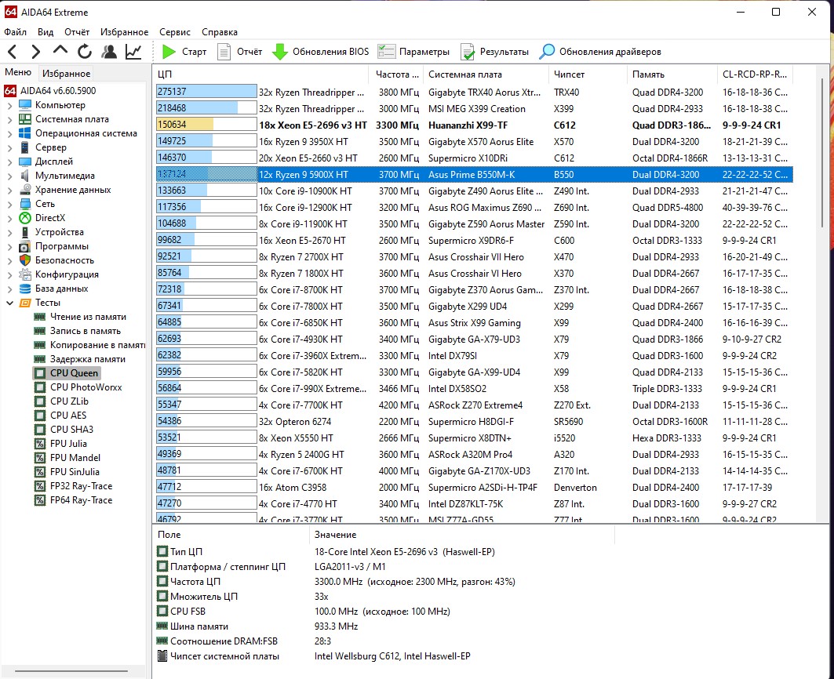The width and height of the screenshot is (834, 679).
Task: Select the 150634 yellow score bar
Action: (x=206, y=125)
